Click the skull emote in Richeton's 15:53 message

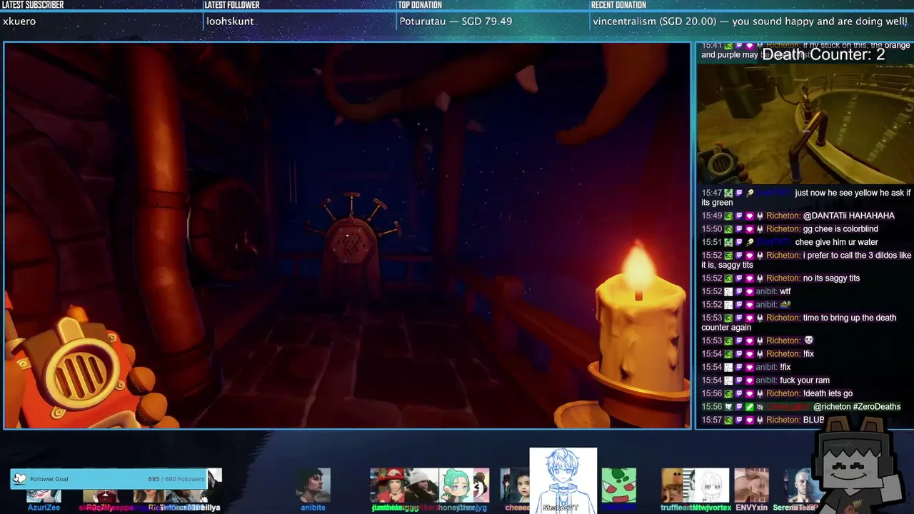(808, 341)
